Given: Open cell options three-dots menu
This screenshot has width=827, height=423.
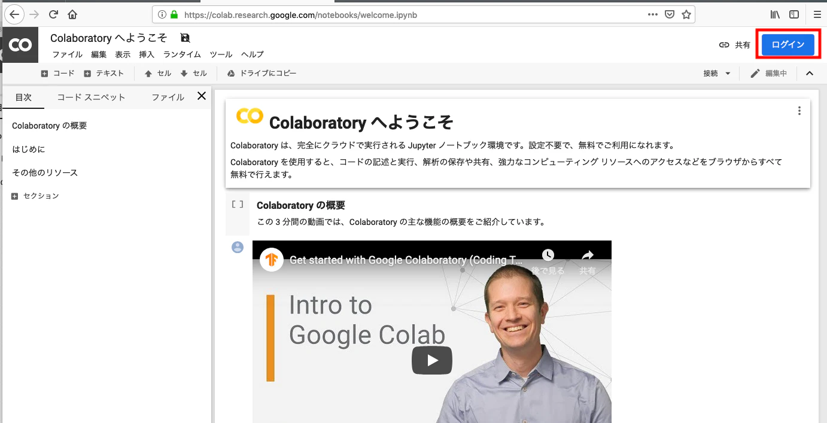Looking at the screenshot, I should (799, 111).
